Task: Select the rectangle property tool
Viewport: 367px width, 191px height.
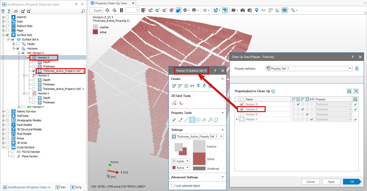Action: tap(192, 120)
